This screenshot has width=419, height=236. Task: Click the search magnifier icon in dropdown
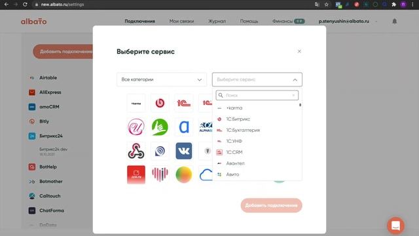[221, 95]
